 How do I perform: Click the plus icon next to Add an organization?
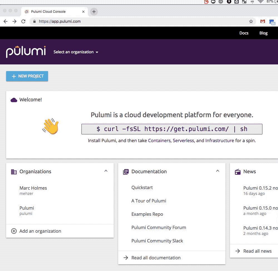pos(14,231)
